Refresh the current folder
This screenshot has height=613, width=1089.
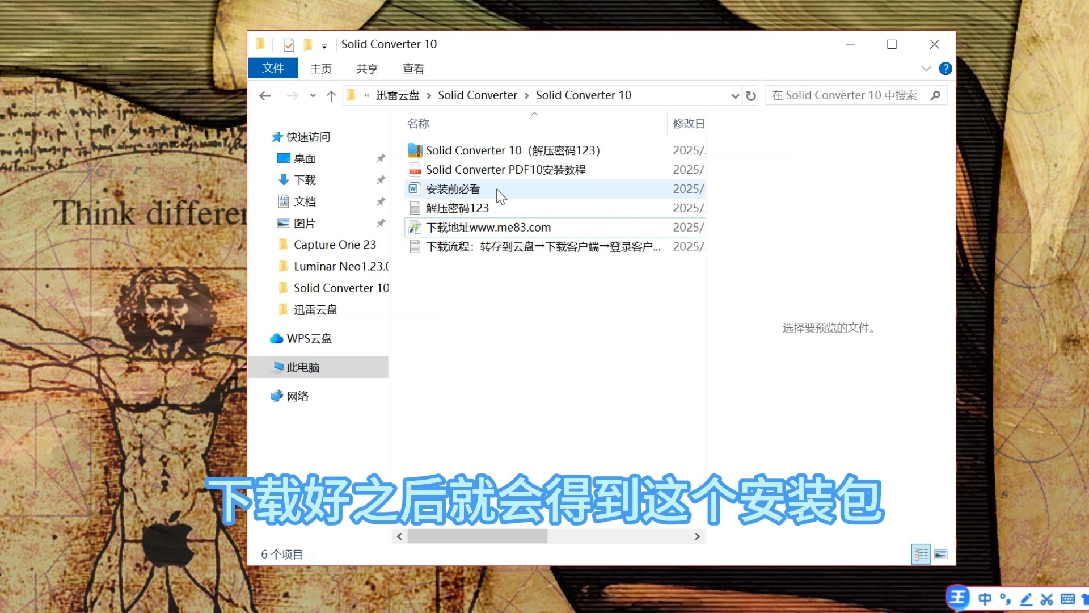(751, 96)
